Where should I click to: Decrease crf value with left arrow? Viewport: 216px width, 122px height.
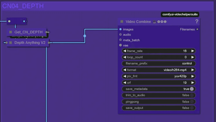point(125,82)
